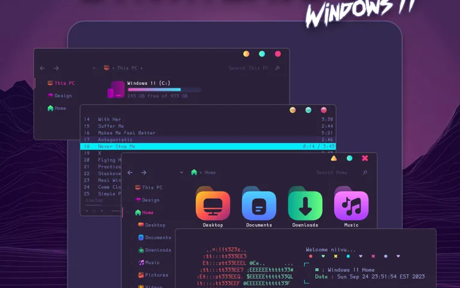Open recent locations chevron in This PC window
Screen dimensions: 460x288
[x=94, y=68]
